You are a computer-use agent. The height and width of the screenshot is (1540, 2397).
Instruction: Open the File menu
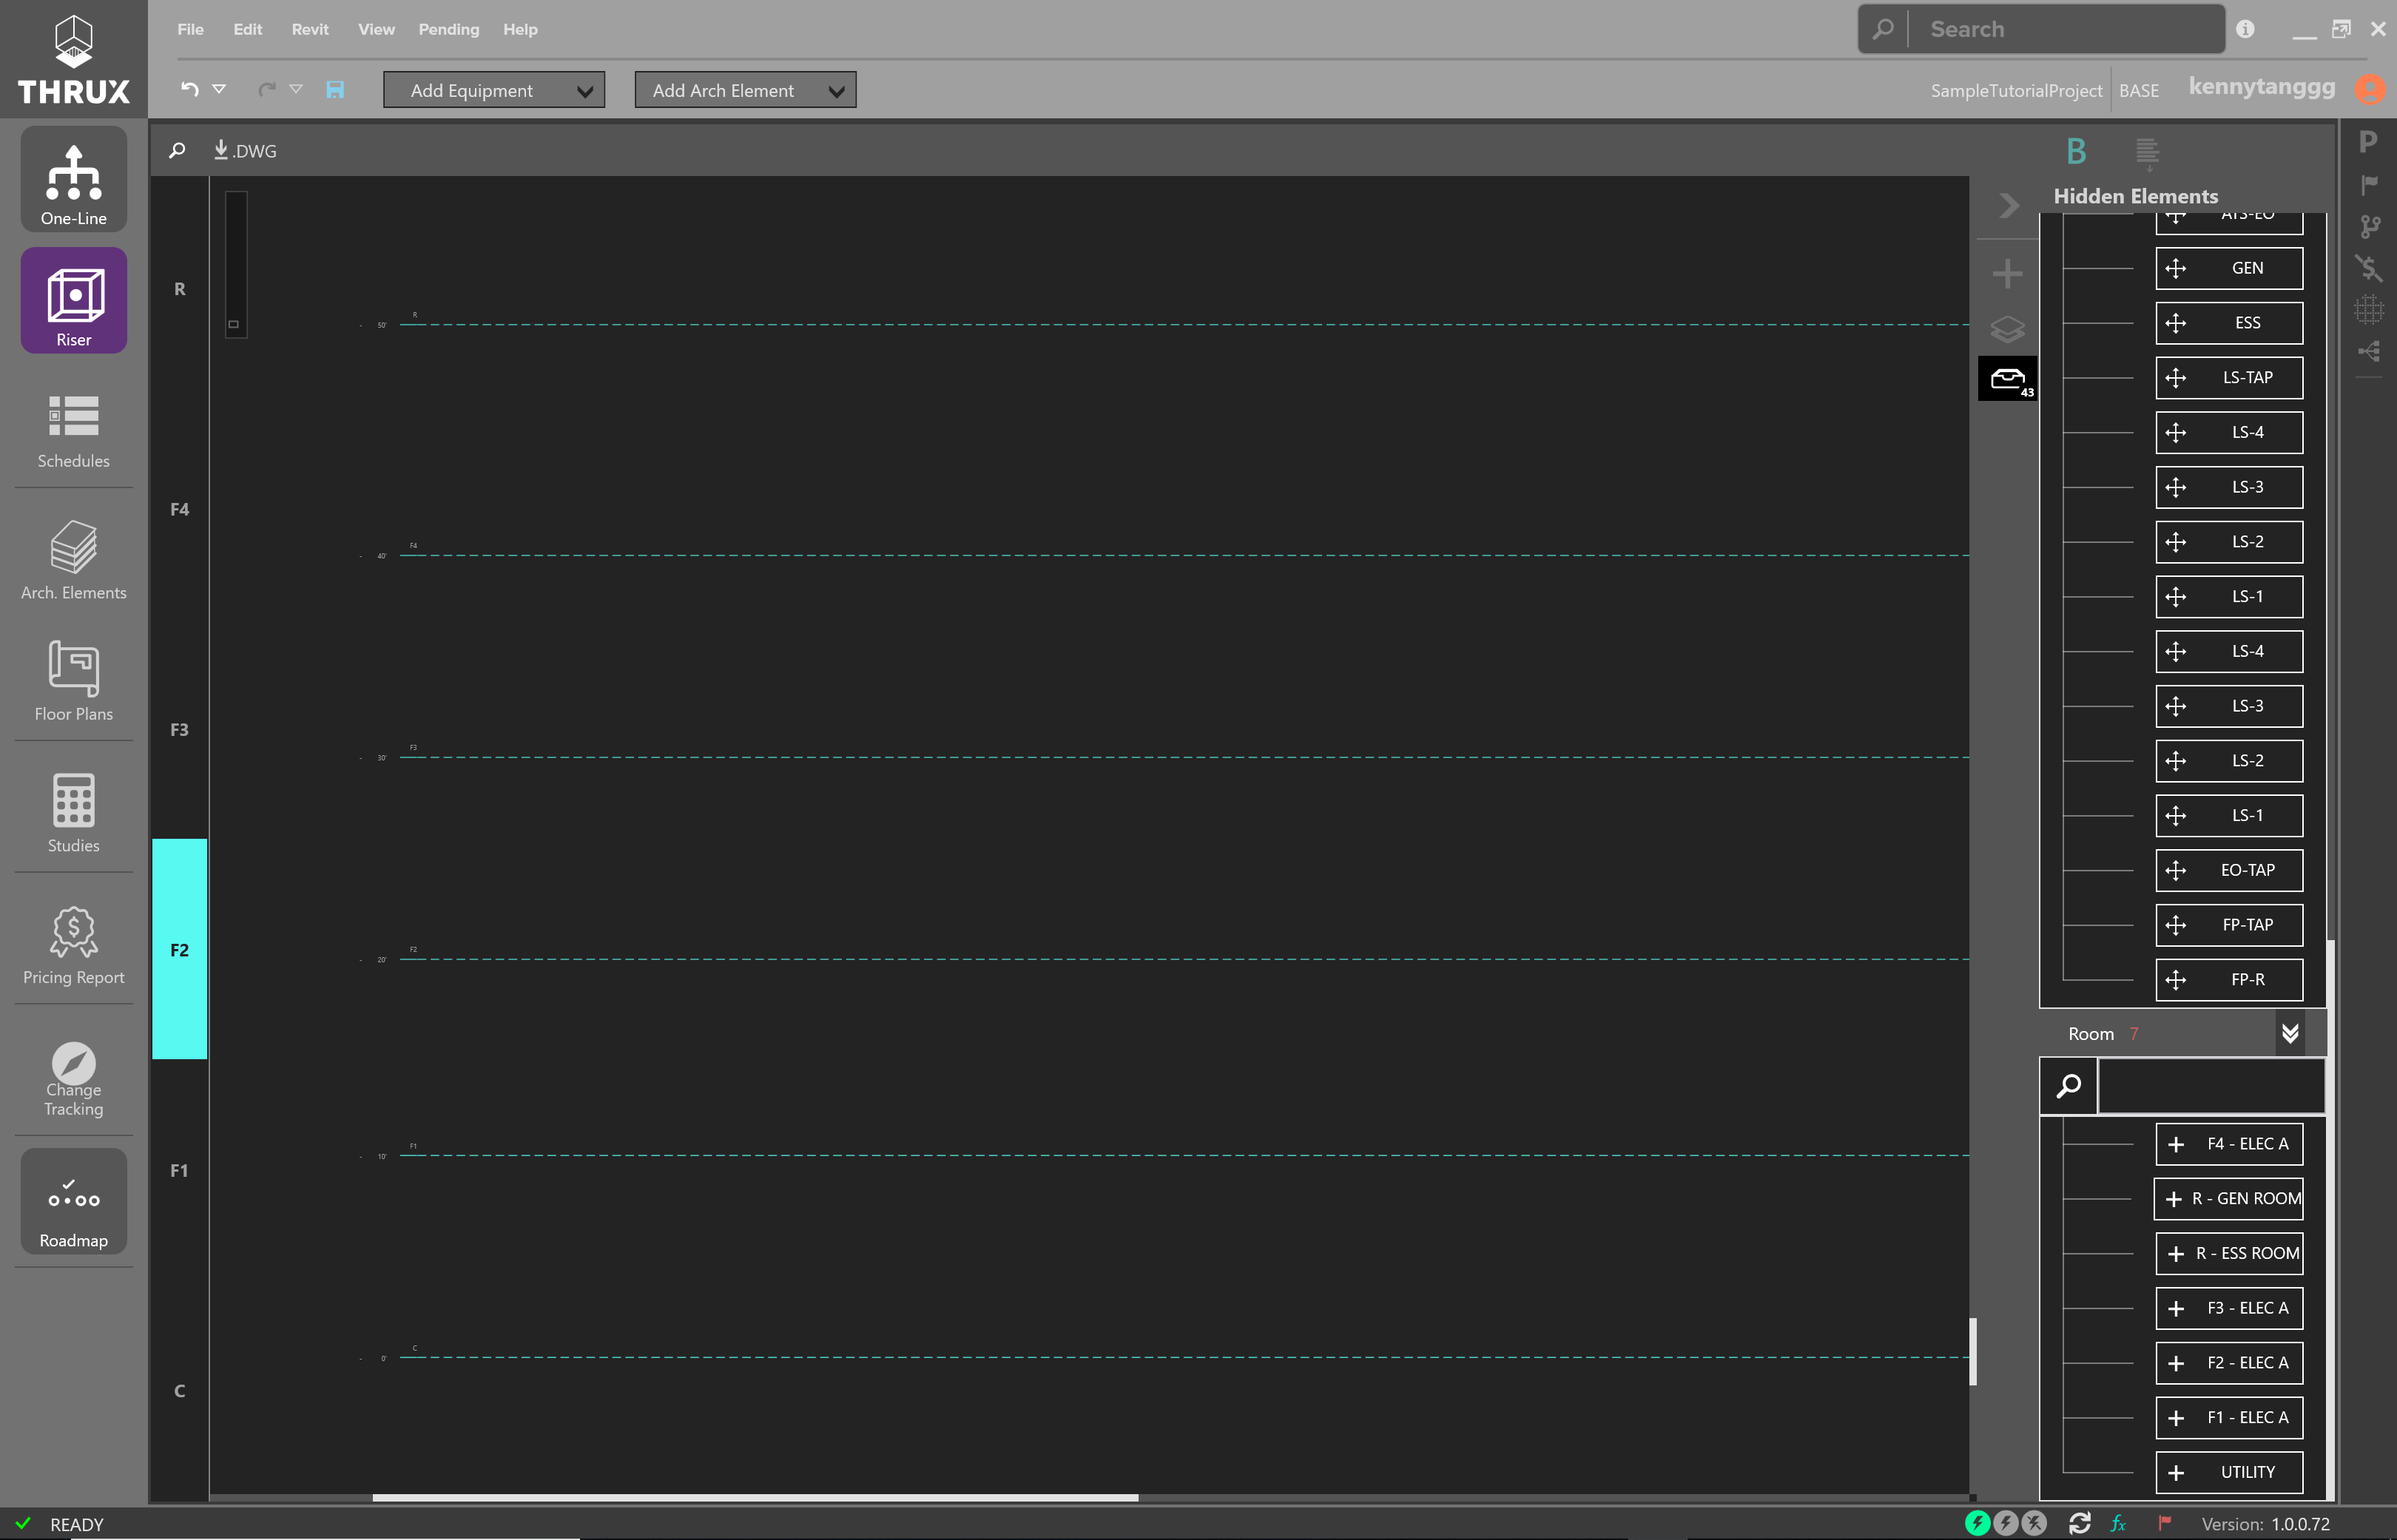190,29
